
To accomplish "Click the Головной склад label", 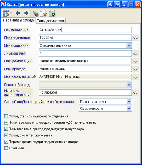I will click(17, 85).
